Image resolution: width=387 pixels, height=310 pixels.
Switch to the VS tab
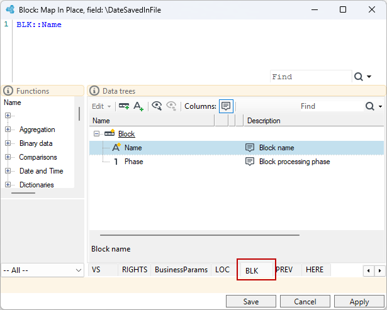(103, 270)
